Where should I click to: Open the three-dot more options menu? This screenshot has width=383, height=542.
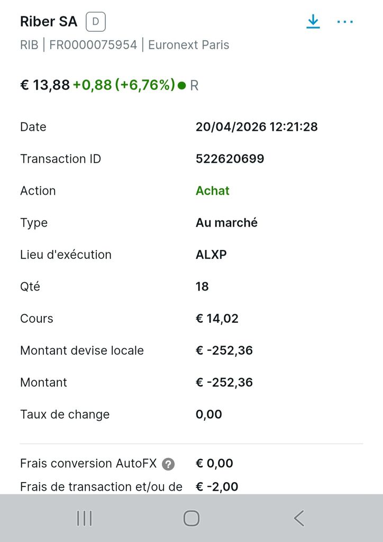tap(345, 22)
